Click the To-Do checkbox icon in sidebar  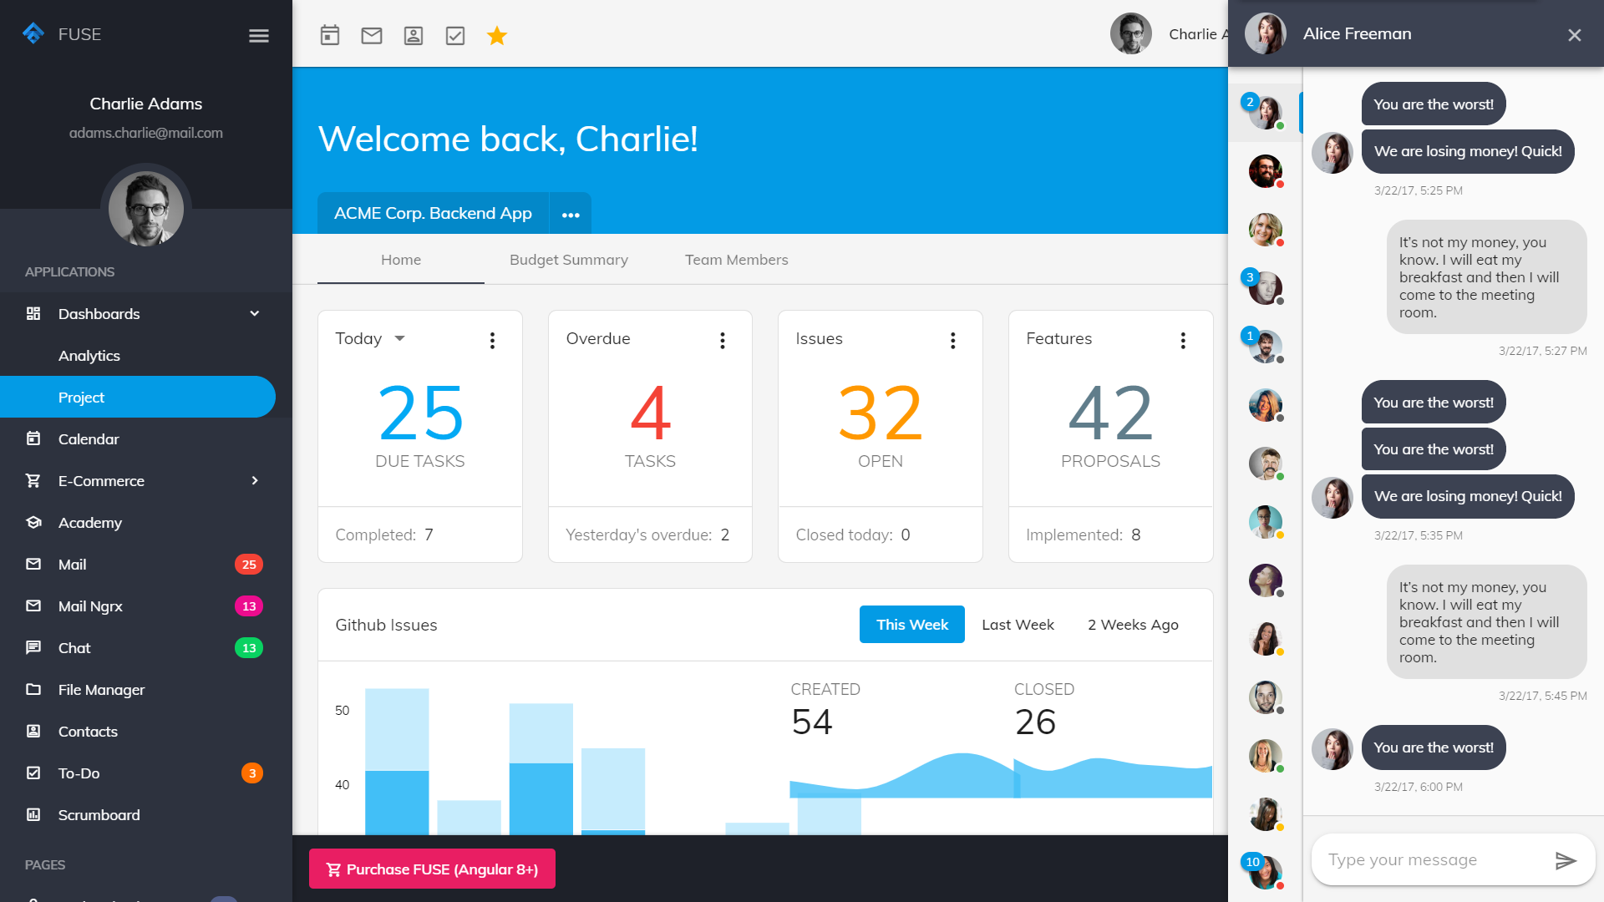[x=33, y=773]
